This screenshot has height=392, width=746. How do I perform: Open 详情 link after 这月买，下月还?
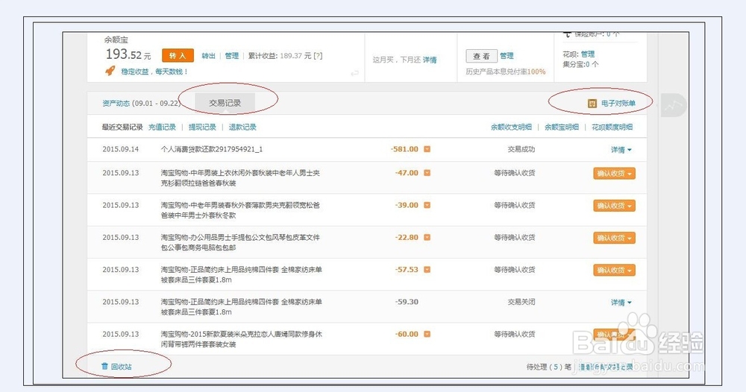coord(430,60)
